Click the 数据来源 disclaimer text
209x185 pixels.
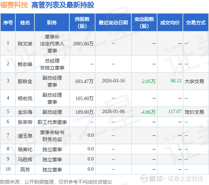(56, 182)
